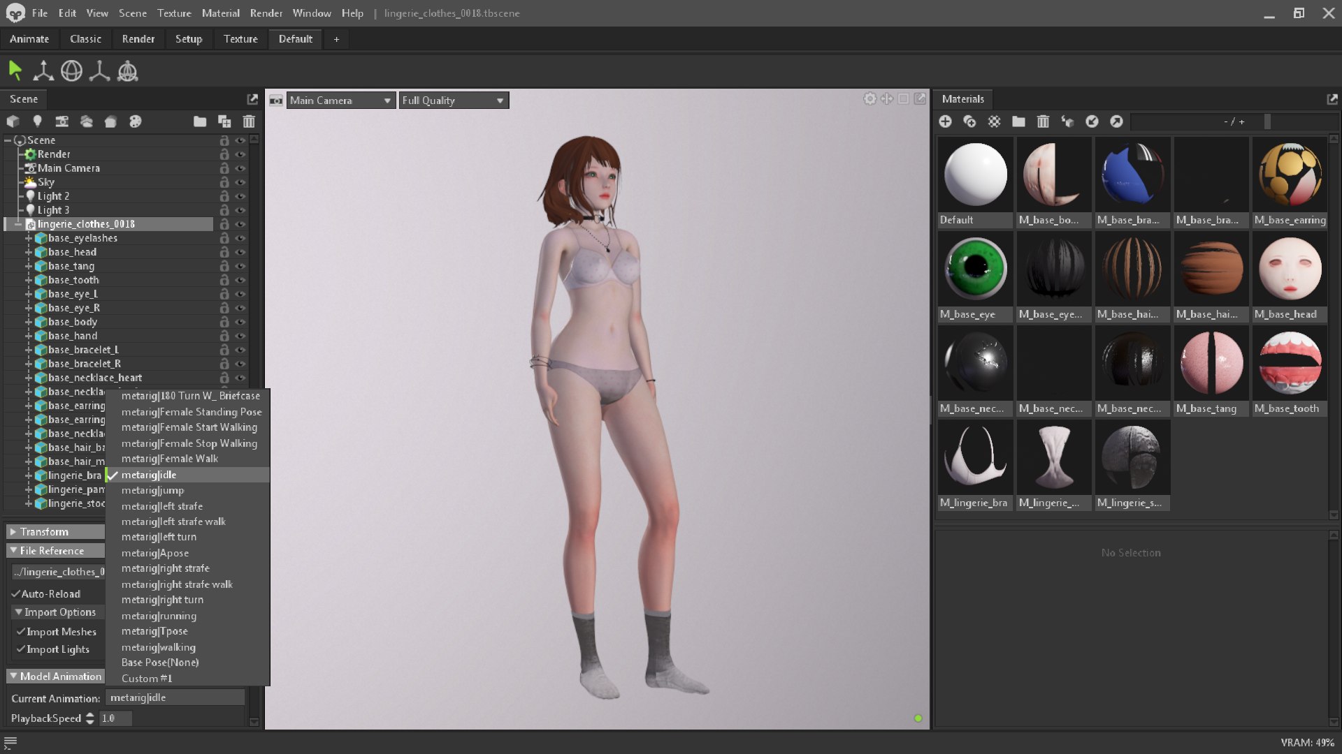
Task: Activate the scale gizmo tool
Action: pos(99,71)
